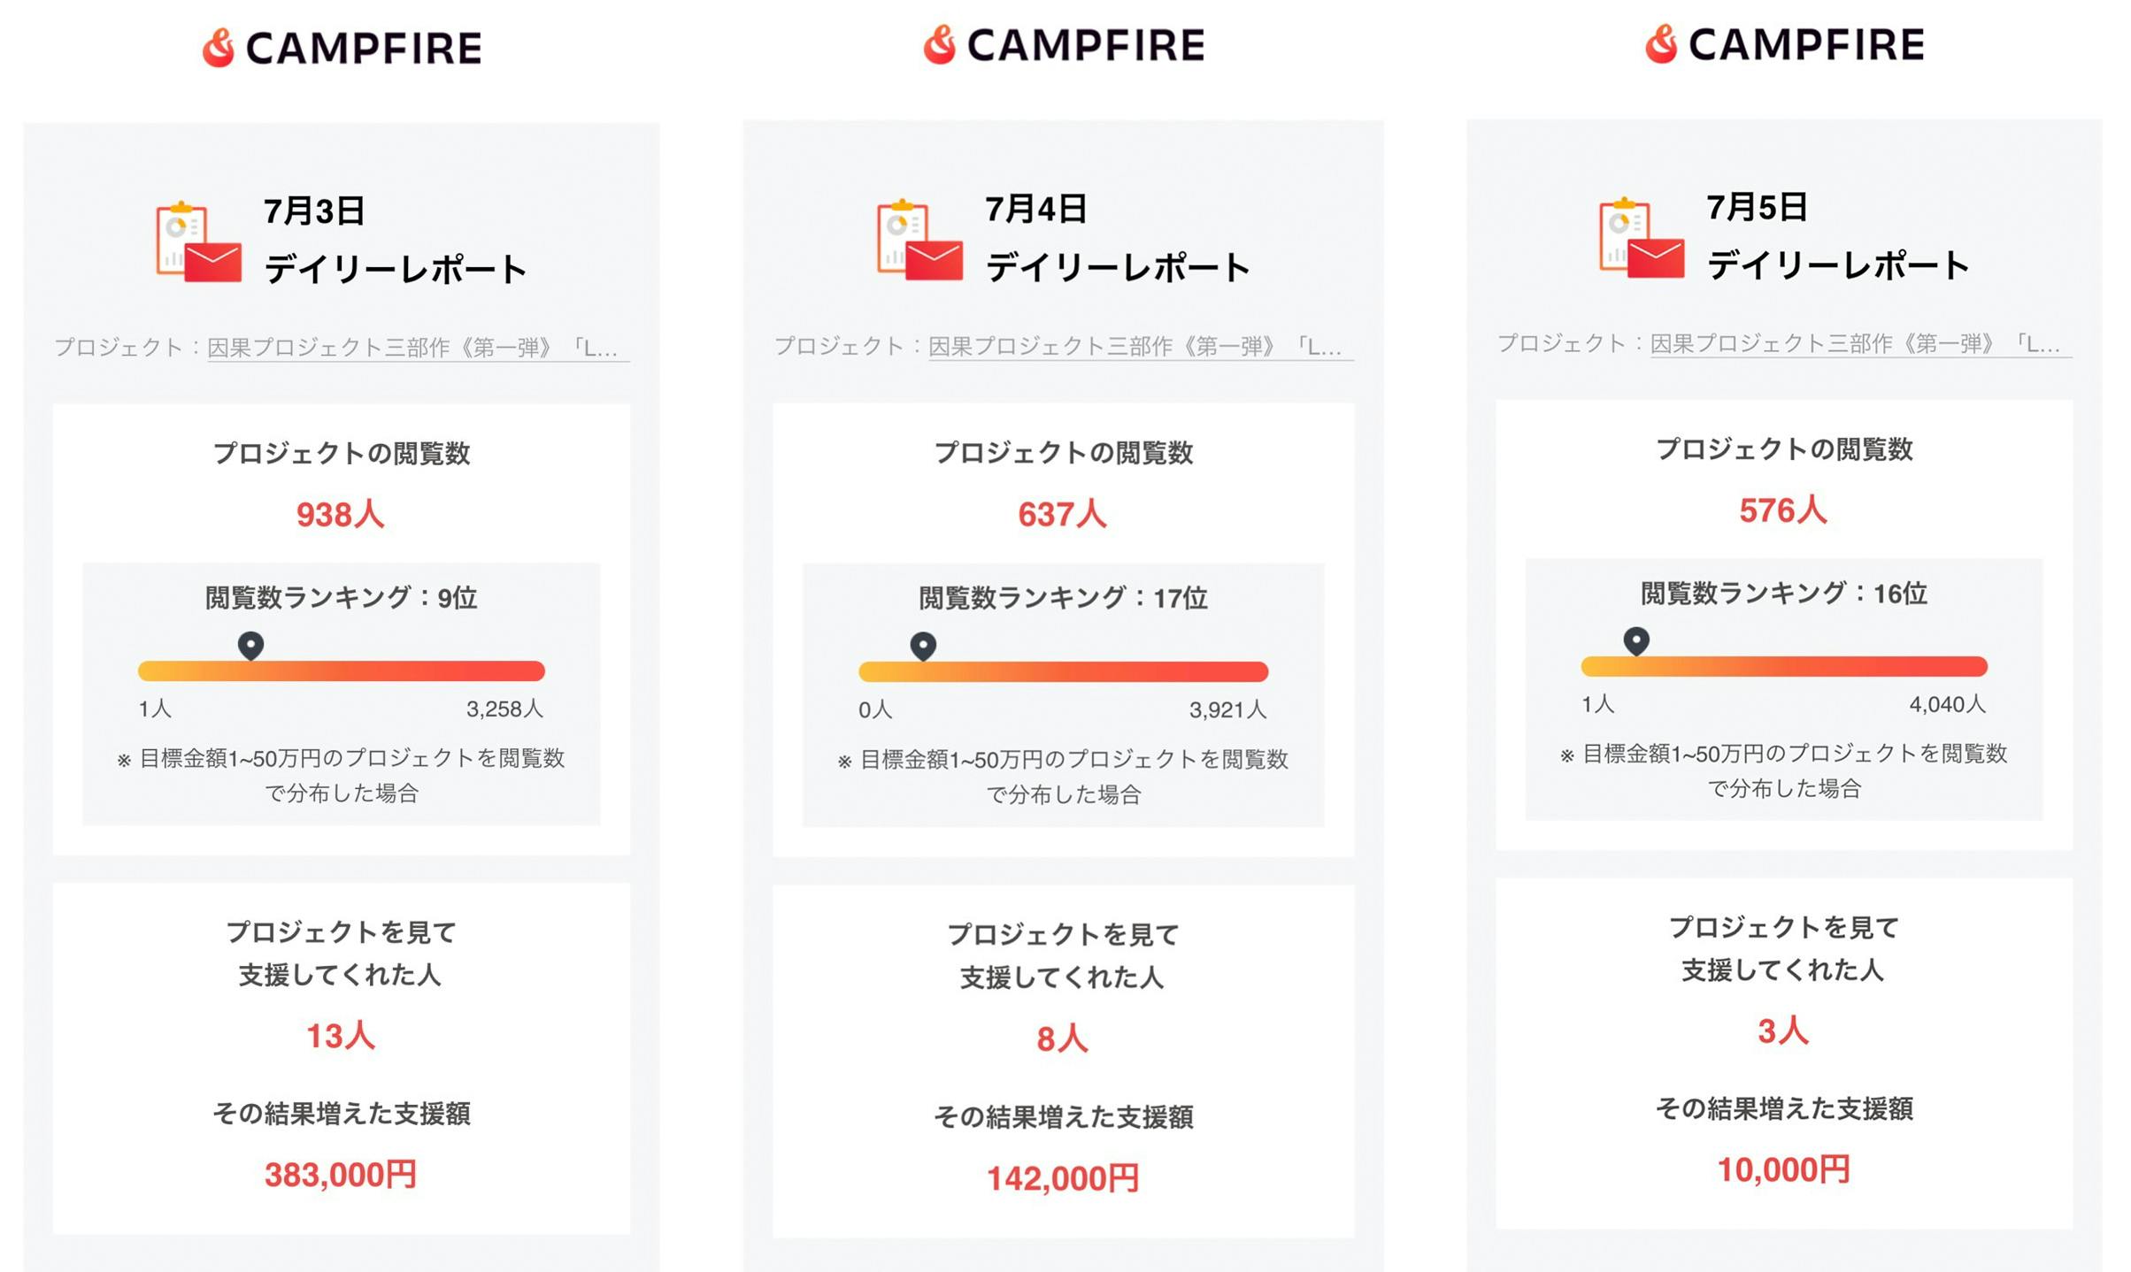Image resolution: width=2131 pixels, height=1272 pixels.
Task: Open the project link in July 5 report
Action: tap(1855, 344)
